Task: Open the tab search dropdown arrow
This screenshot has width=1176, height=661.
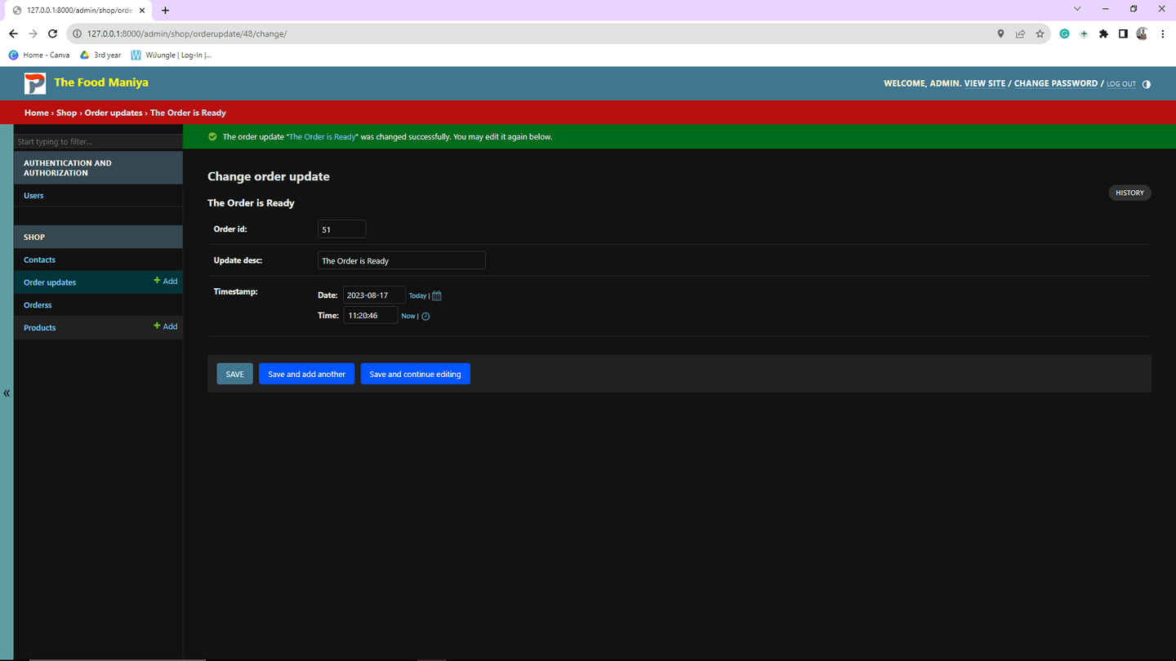Action: coord(1077,9)
